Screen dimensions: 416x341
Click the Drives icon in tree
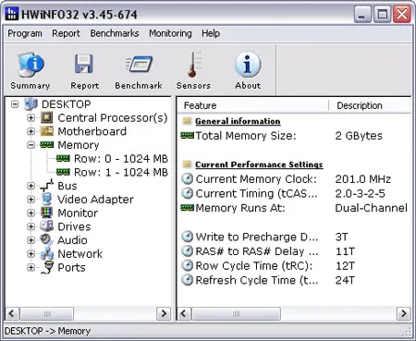coord(47,226)
